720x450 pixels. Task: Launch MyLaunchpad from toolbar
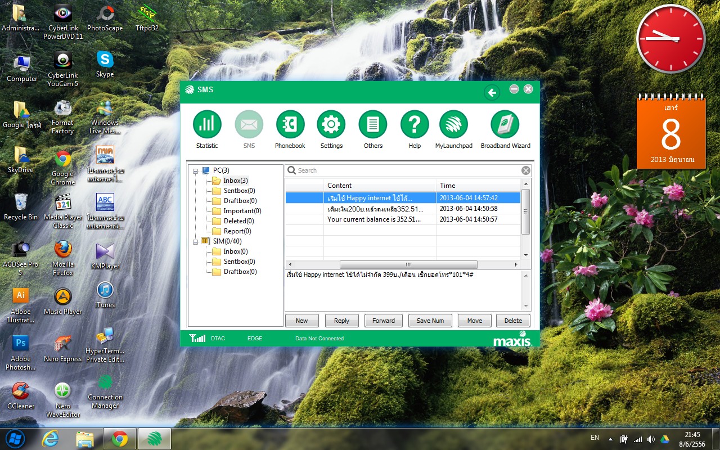[x=453, y=124]
